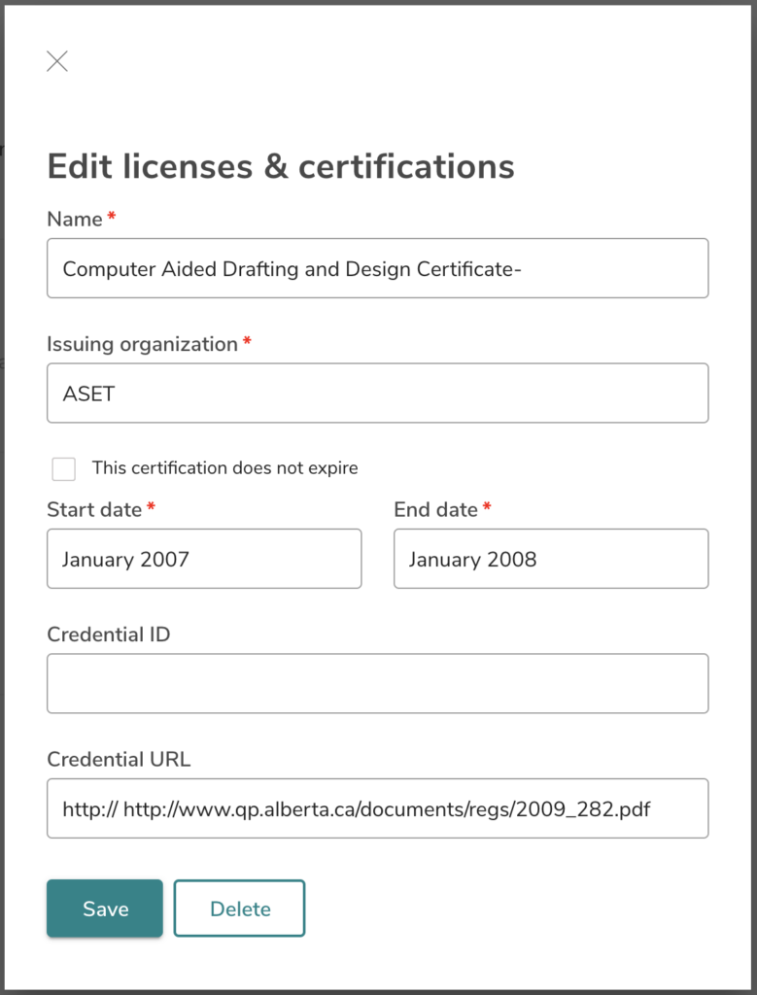The height and width of the screenshot is (995, 757).
Task: Focus the Issuing organization field containing ASET
Action: pyautogui.click(x=377, y=393)
